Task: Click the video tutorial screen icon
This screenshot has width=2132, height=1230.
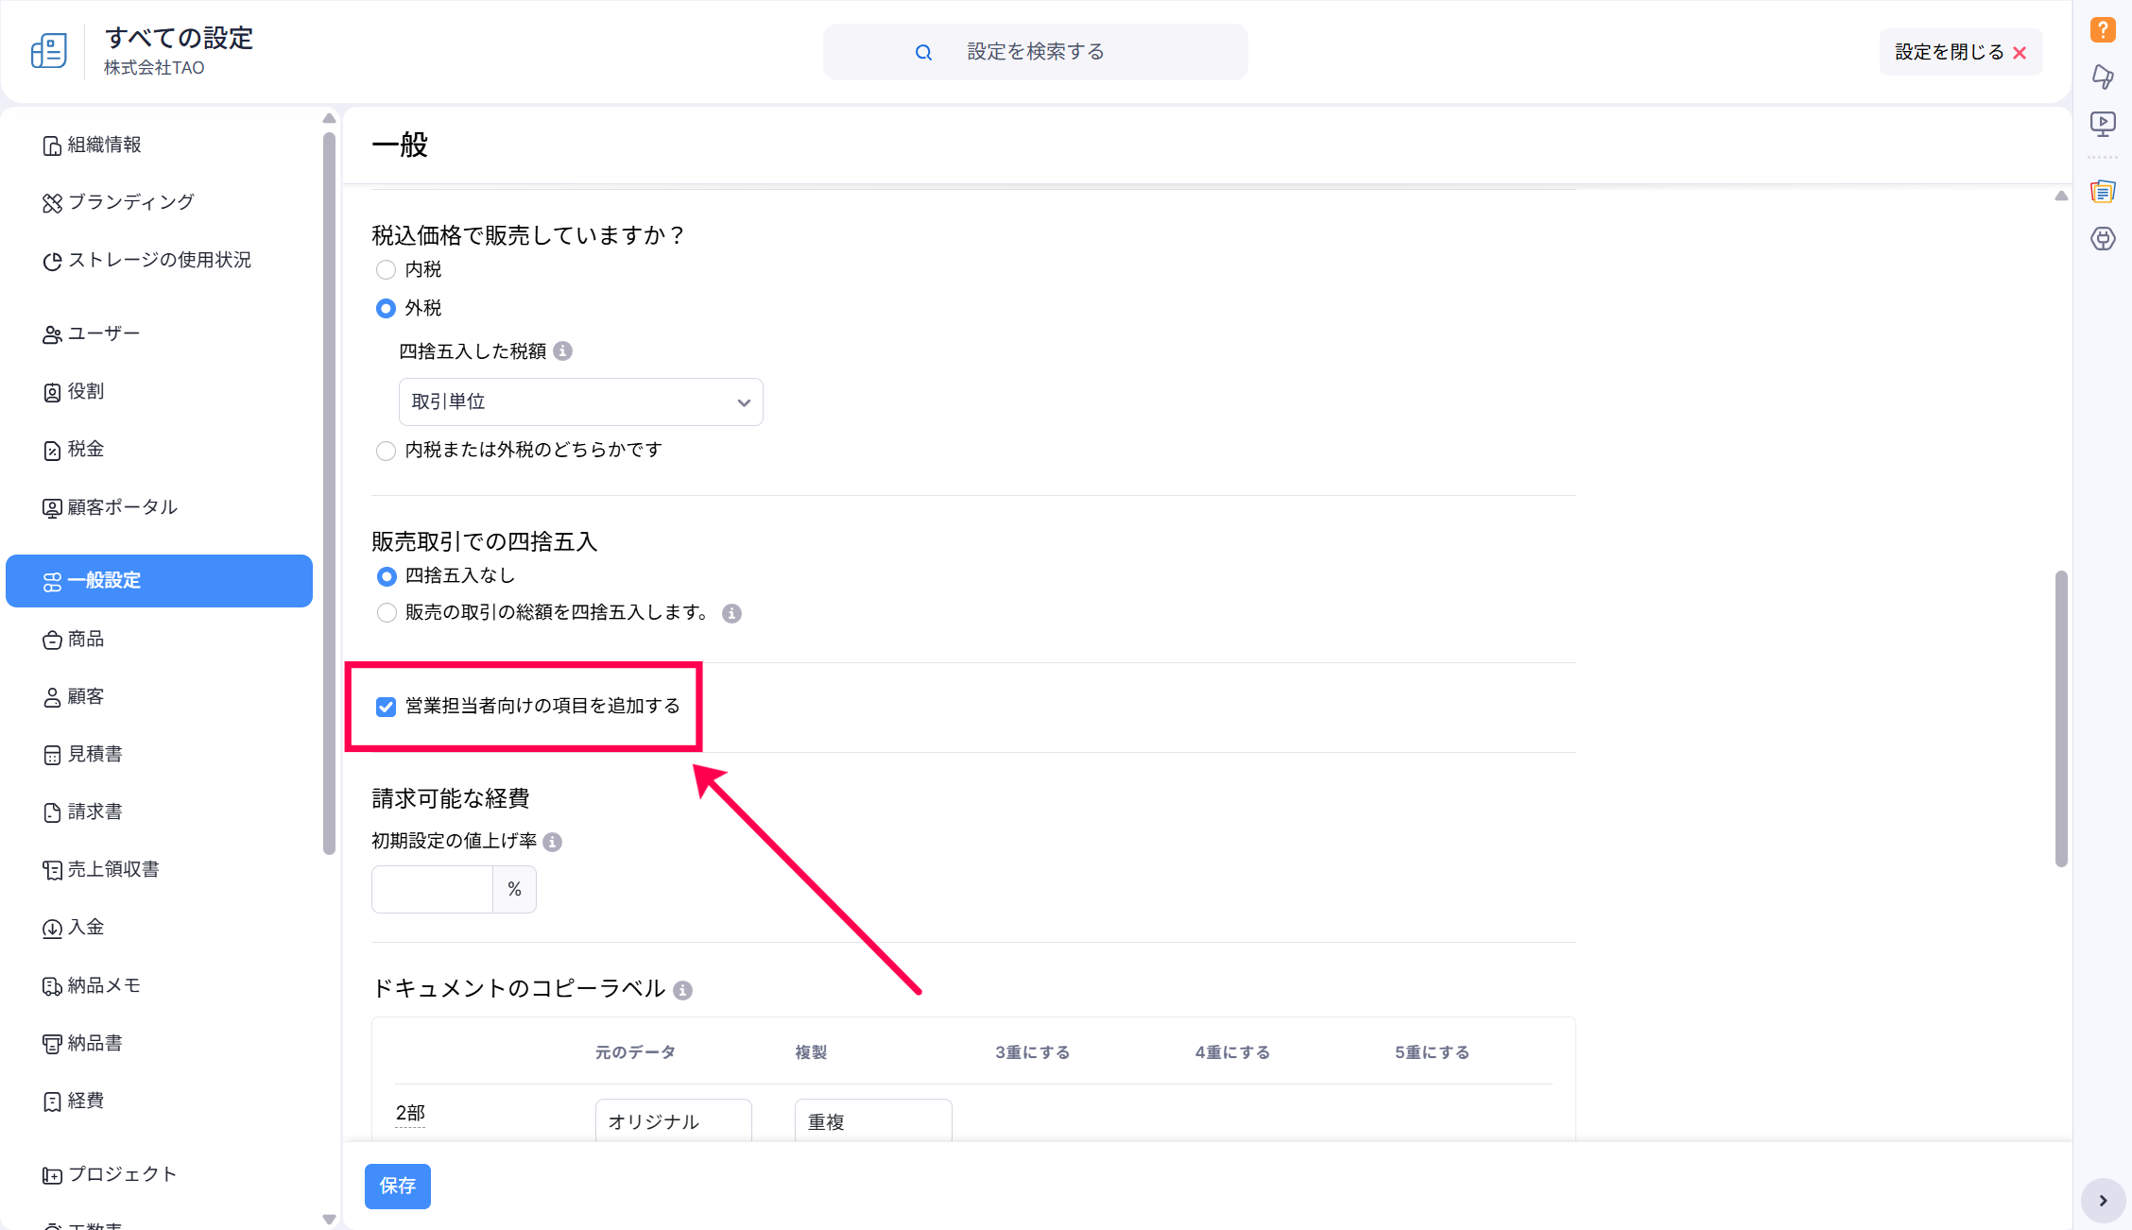Action: click(x=2103, y=124)
